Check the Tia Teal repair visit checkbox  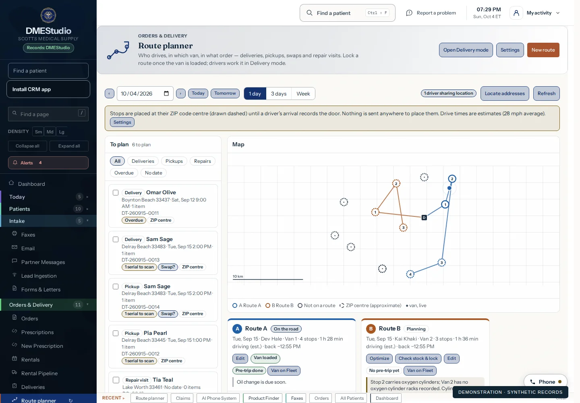pyautogui.click(x=116, y=380)
